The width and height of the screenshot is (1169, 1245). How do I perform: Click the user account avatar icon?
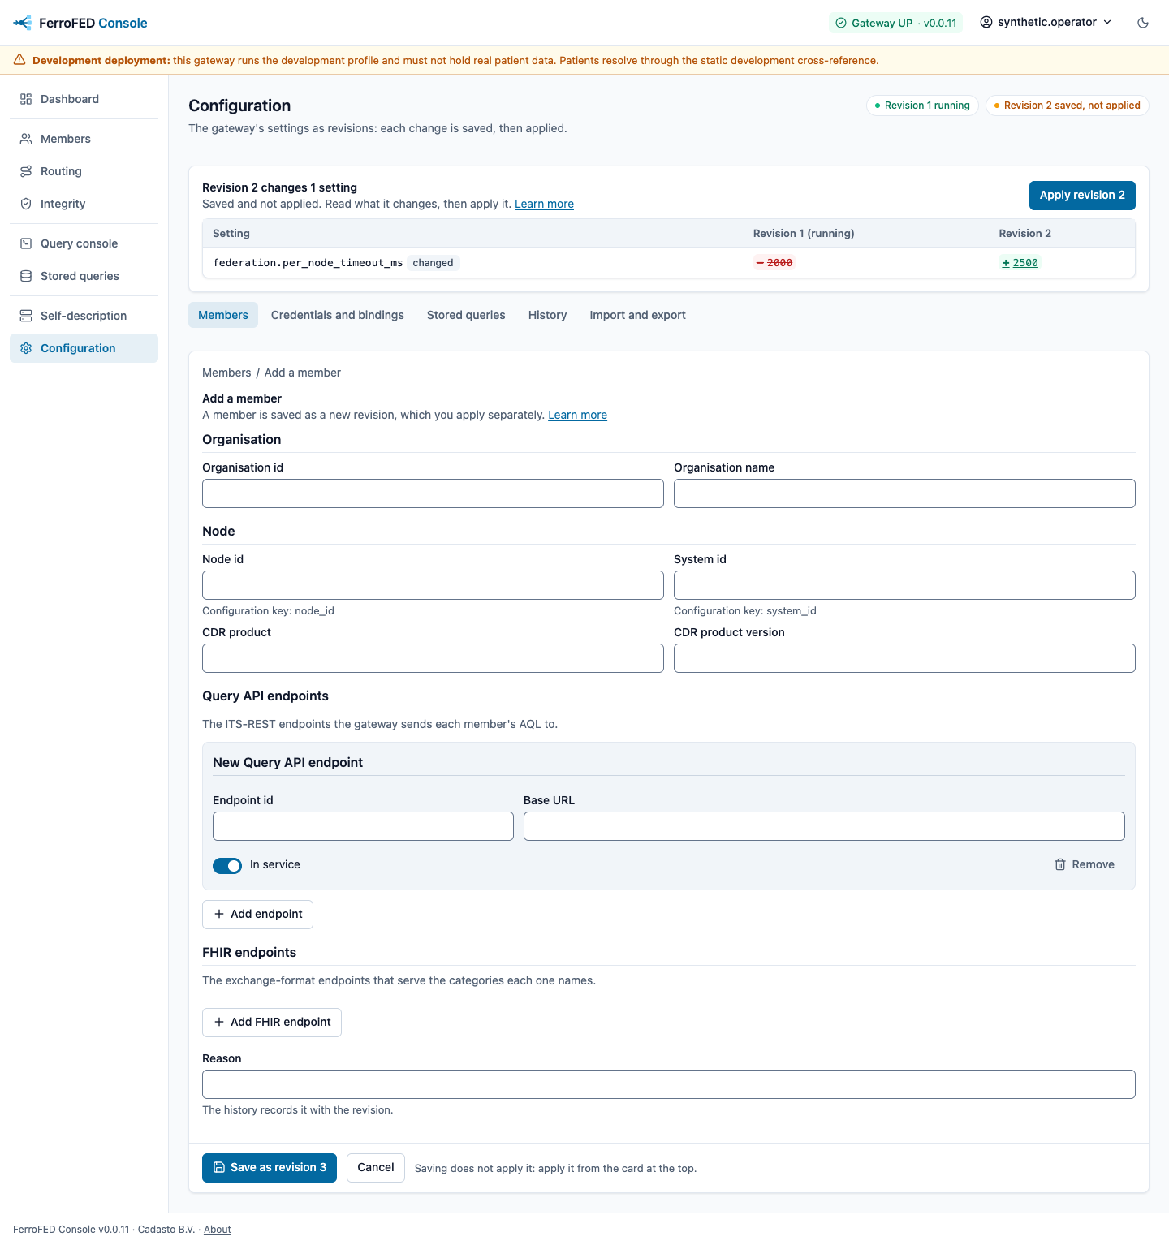click(x=986, y=22)
